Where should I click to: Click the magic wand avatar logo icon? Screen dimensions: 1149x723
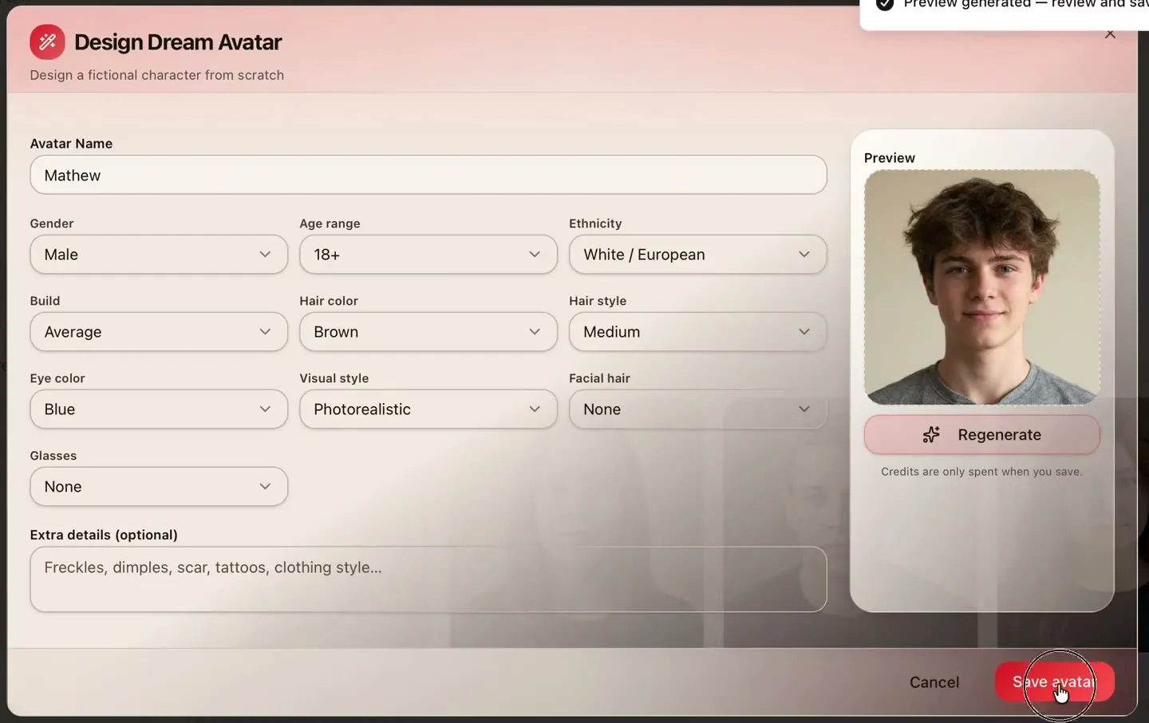(47, 42)
